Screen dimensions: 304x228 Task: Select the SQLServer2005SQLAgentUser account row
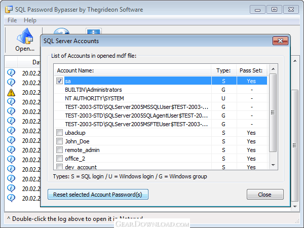point(161,116)
